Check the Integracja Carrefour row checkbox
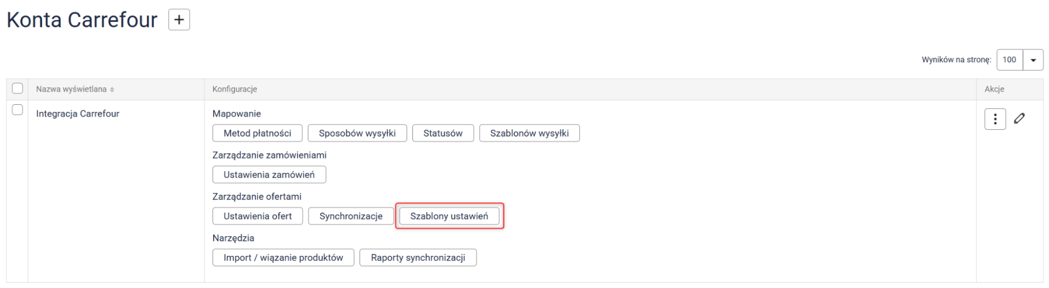Screen dimensions: 1049x288 pos(17,110)
